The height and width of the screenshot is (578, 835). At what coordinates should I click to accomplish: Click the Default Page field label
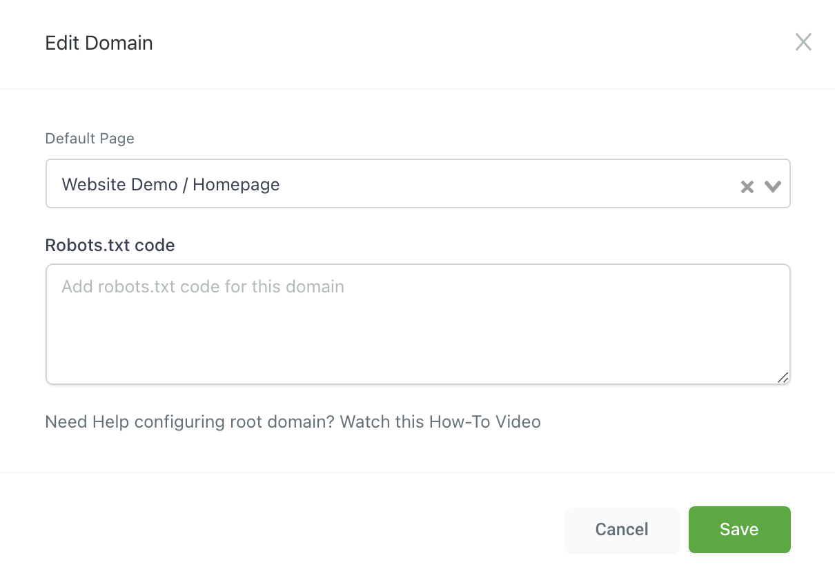pos(89,138)
